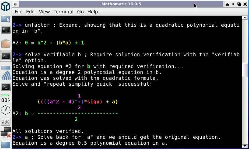This screenshot has width=249, height=149.
Task: Close the Mathomatic window
Action: [245, 4]
